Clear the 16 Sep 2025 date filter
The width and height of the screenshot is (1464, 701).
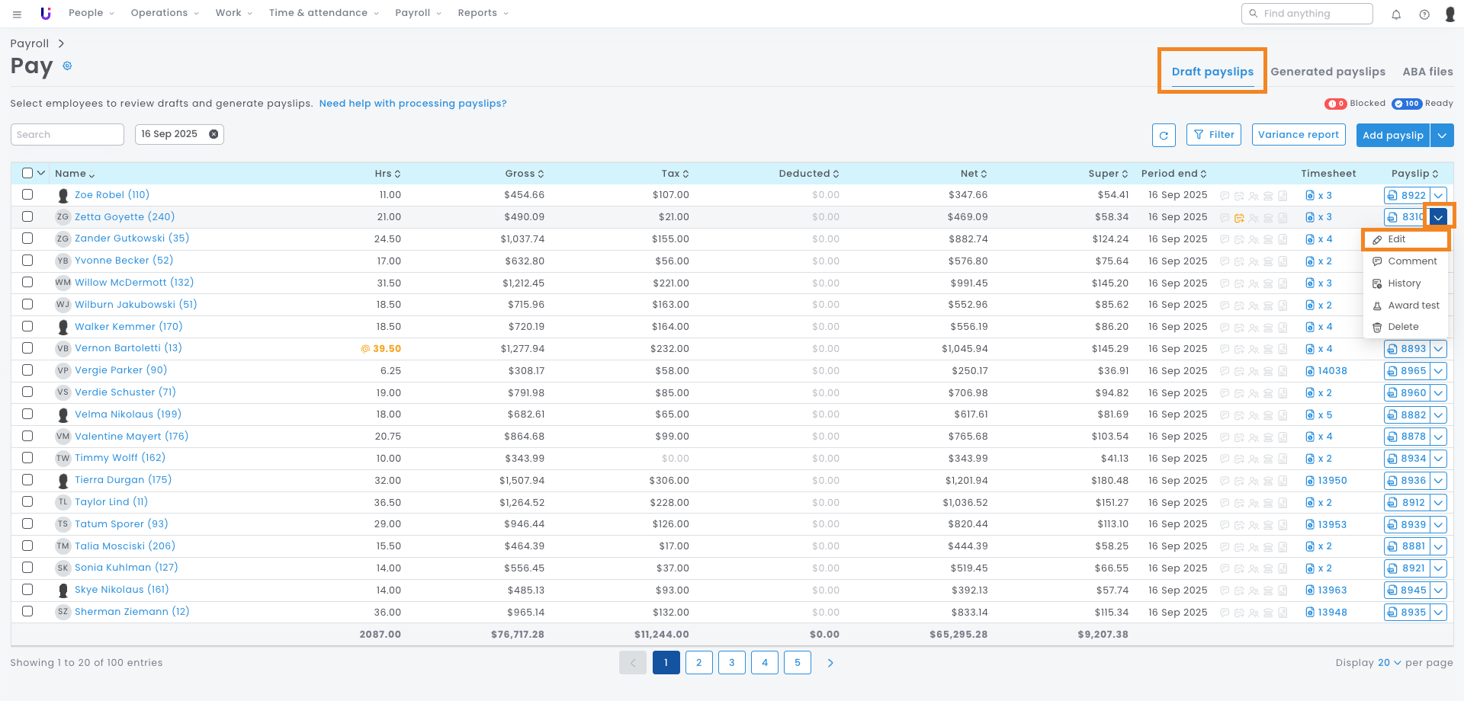click(x=213, y=134)
